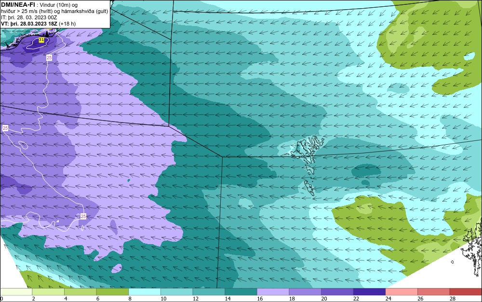Click the legend tick label '12'
This screenshot has width=482, height=302.
coord(196,299)
